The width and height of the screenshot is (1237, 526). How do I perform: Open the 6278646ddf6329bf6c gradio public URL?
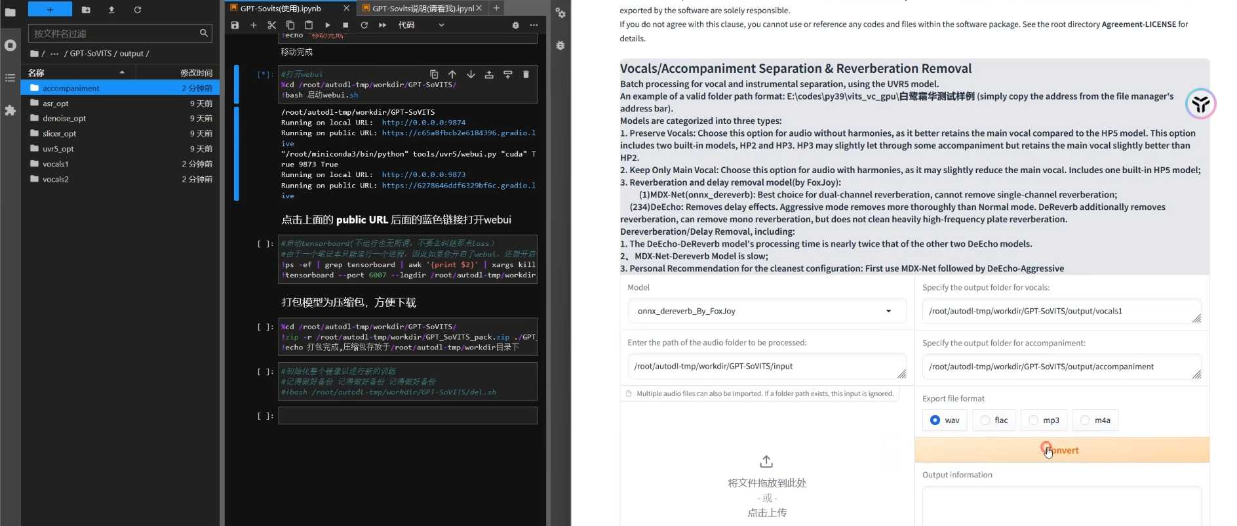point(459,186)
